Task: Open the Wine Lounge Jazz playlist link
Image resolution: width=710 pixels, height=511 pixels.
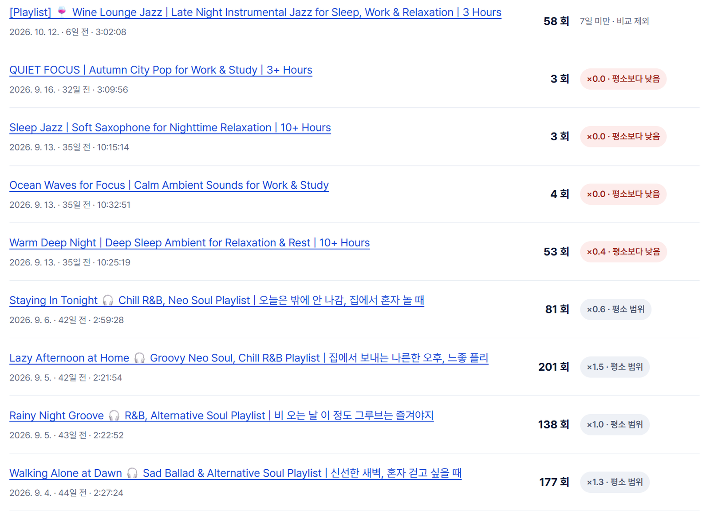Action: click(255, 12)
